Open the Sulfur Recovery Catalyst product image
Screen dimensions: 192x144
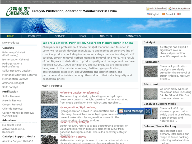pyautogui.click(x=49, y=127)
